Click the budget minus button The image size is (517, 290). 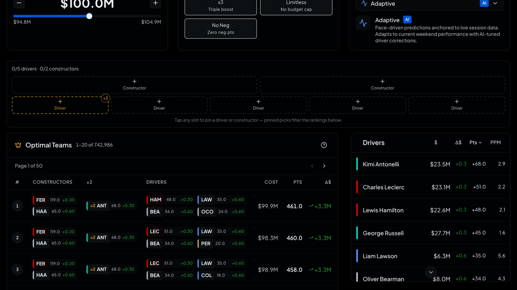click(x=19, y=4)
